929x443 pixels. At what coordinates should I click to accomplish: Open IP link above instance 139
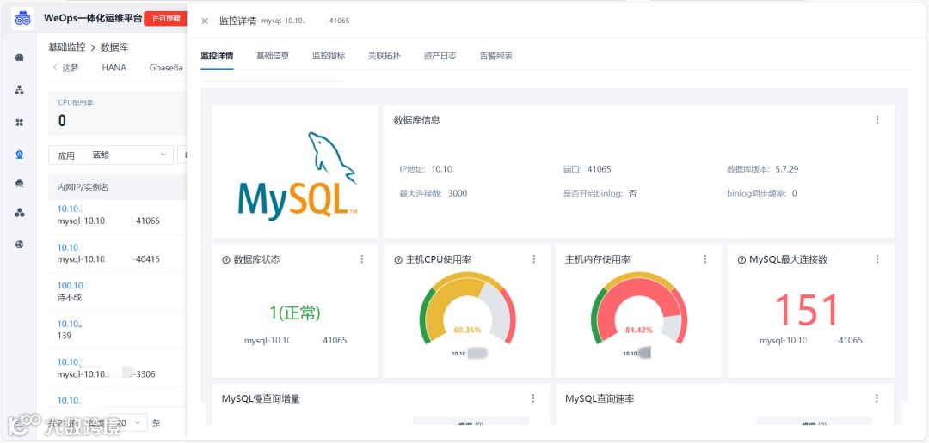70,325
